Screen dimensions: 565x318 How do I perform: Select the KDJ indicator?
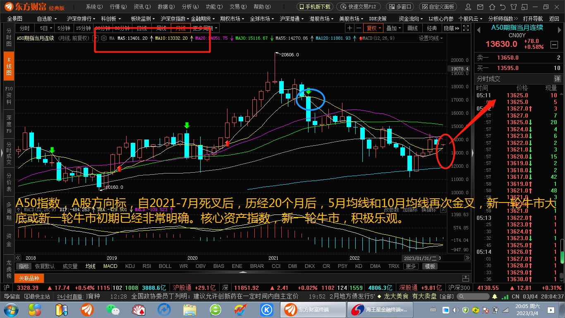[130, 266]
